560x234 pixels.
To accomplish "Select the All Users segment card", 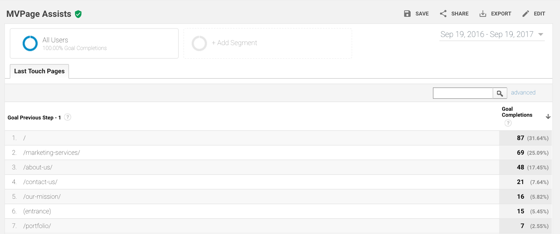I will (x=94, y=43).
